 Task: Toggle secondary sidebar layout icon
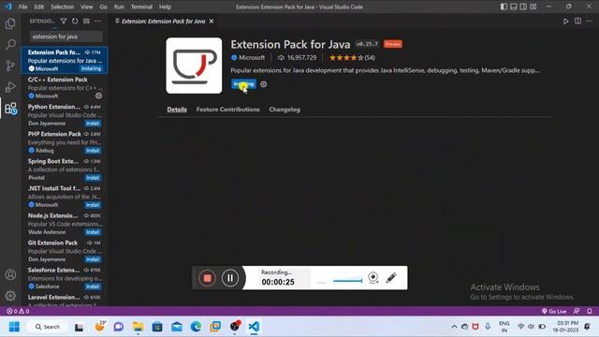pos(523,7)
